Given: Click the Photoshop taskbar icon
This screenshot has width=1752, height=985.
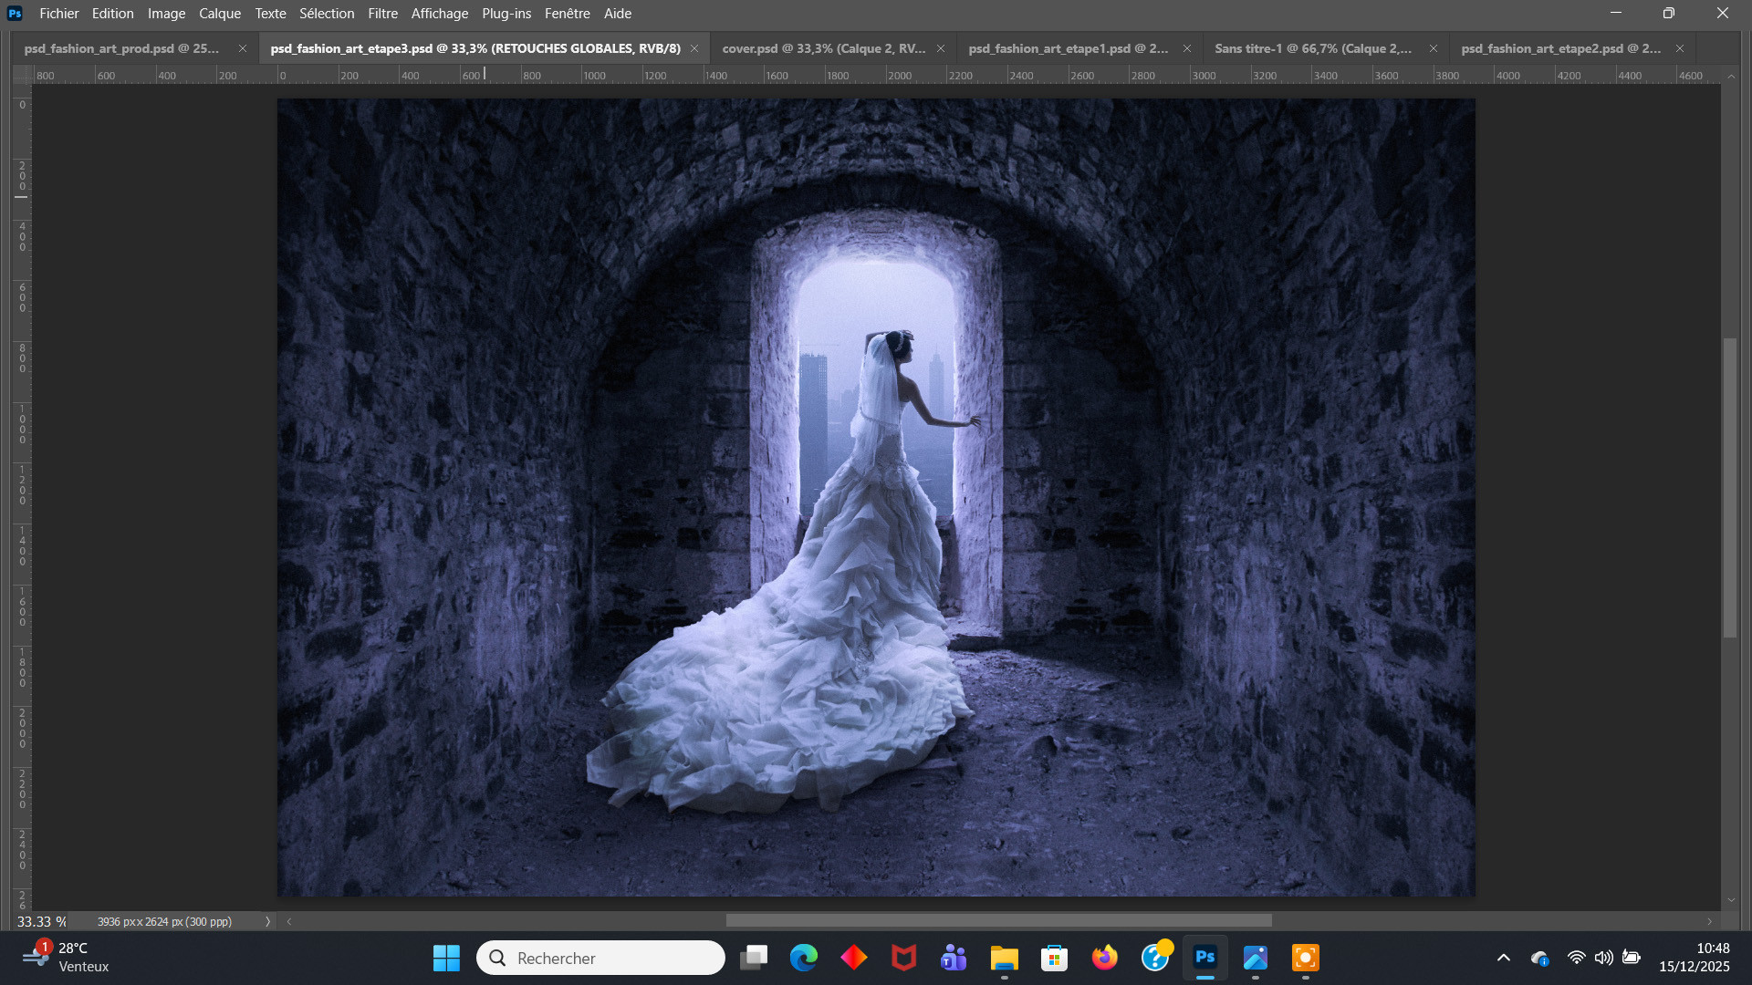Looking at the screenshot, I should pos(1204,958).
